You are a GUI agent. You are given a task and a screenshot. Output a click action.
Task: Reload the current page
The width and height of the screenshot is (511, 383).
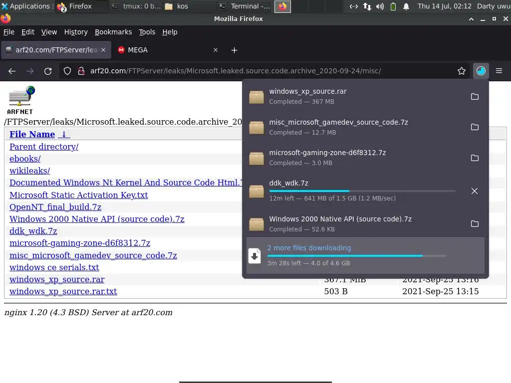(48, 71)
